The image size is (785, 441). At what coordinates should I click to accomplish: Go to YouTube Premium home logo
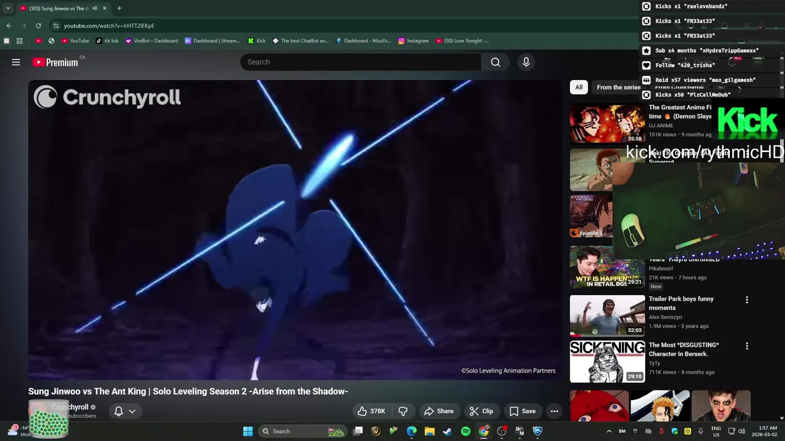pos(55,62)
